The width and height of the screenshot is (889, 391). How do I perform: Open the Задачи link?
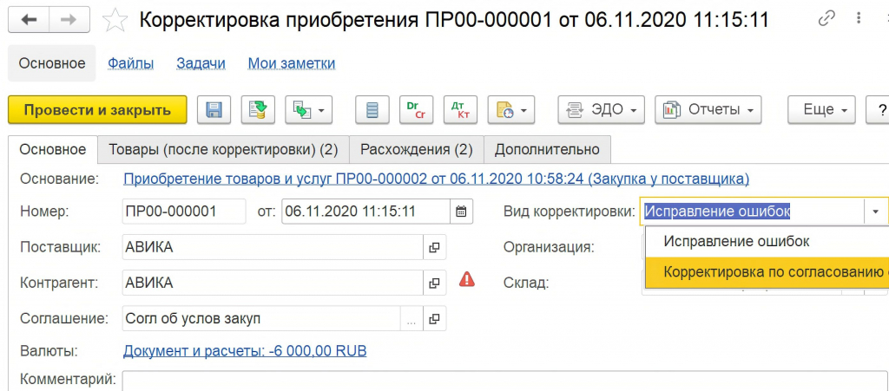pos(201,63)
